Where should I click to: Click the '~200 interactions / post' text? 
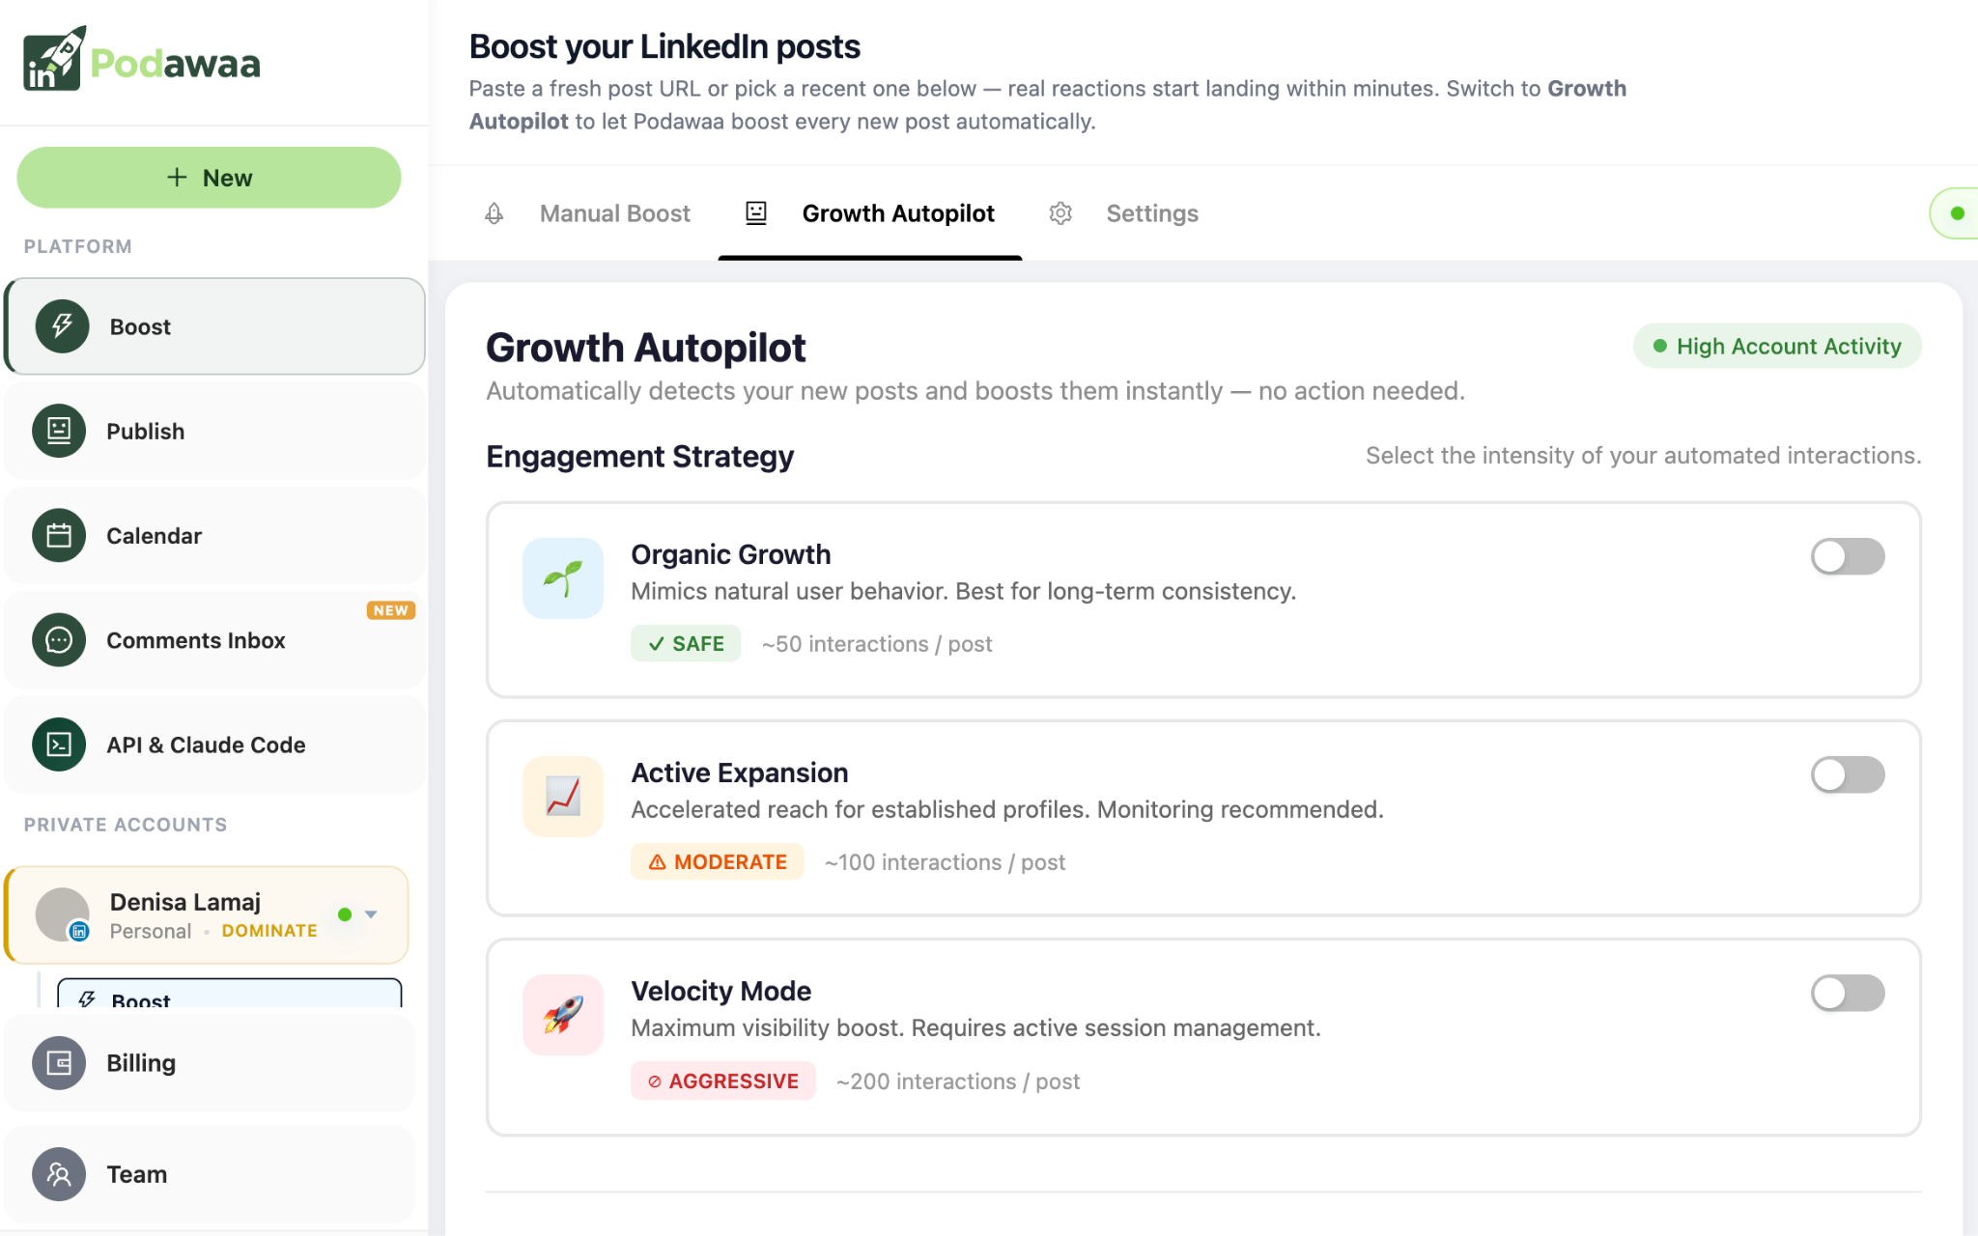958,1081
